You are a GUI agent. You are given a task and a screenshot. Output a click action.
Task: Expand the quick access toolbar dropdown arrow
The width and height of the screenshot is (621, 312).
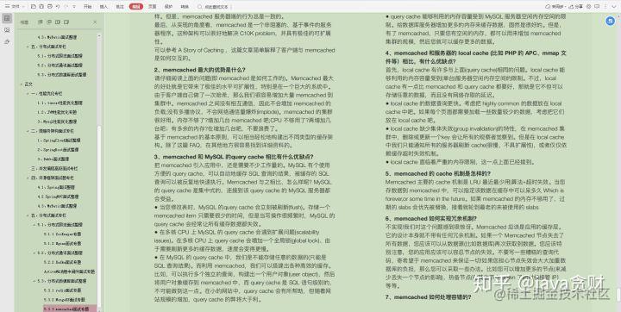point(74,6)
